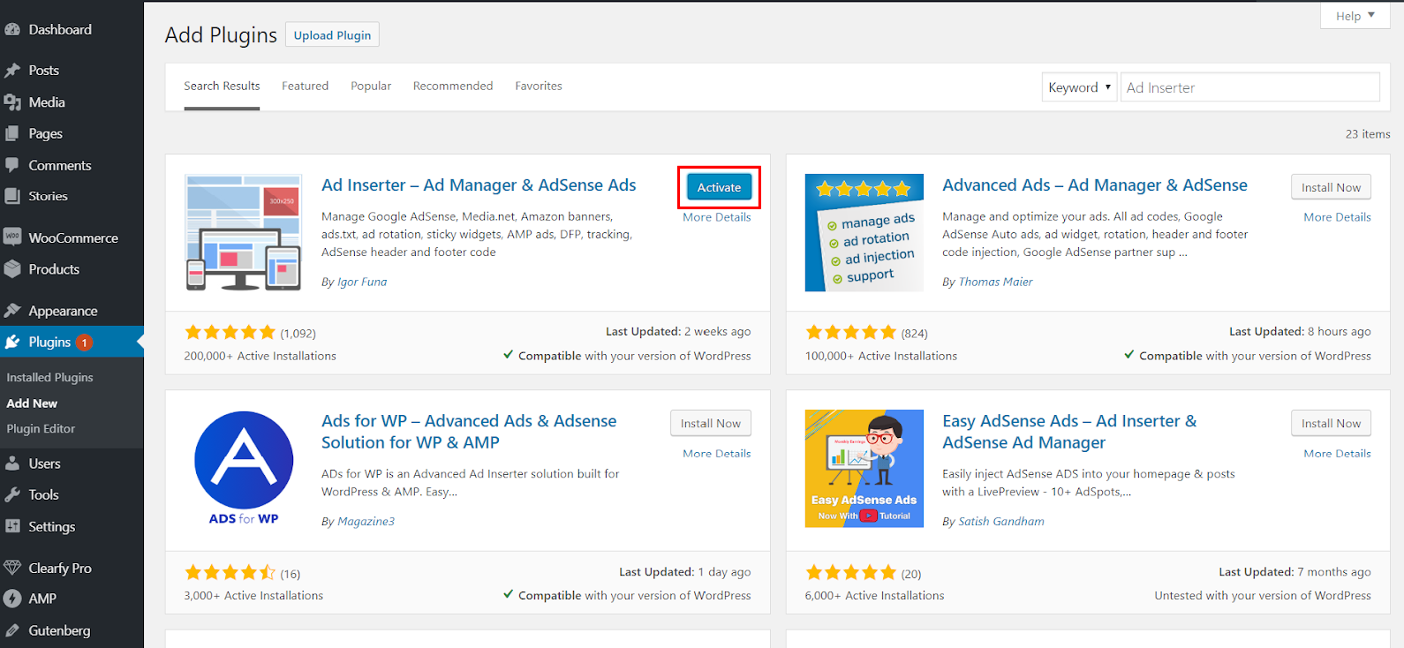The height and width of the screenshot is (648, 1404).
Task: Switch to the Recommended tab
Action: tap(453, 87)
